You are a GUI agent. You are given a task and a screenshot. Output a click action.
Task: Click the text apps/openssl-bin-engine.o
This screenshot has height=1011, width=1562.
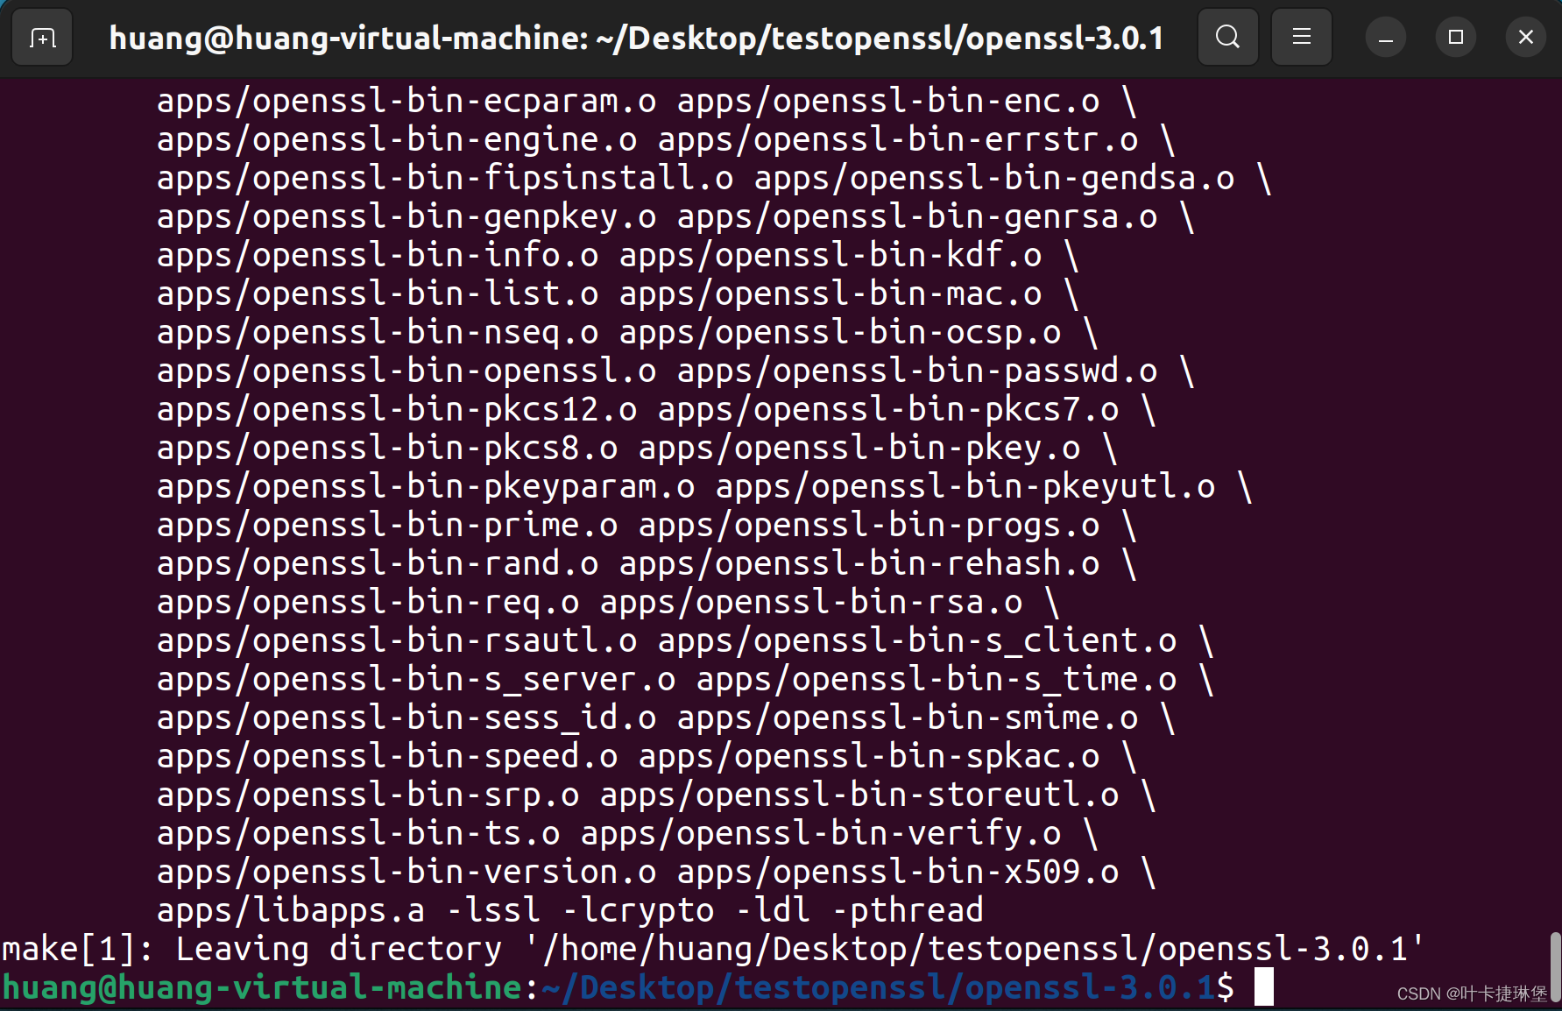397,140
